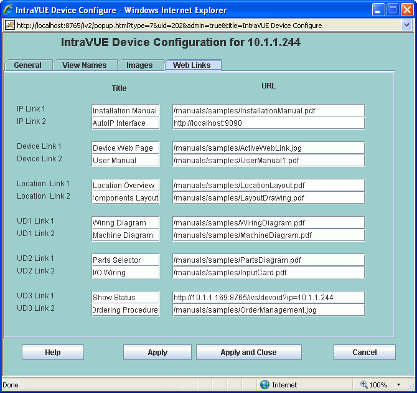Click the Location Overview title field

126,185
